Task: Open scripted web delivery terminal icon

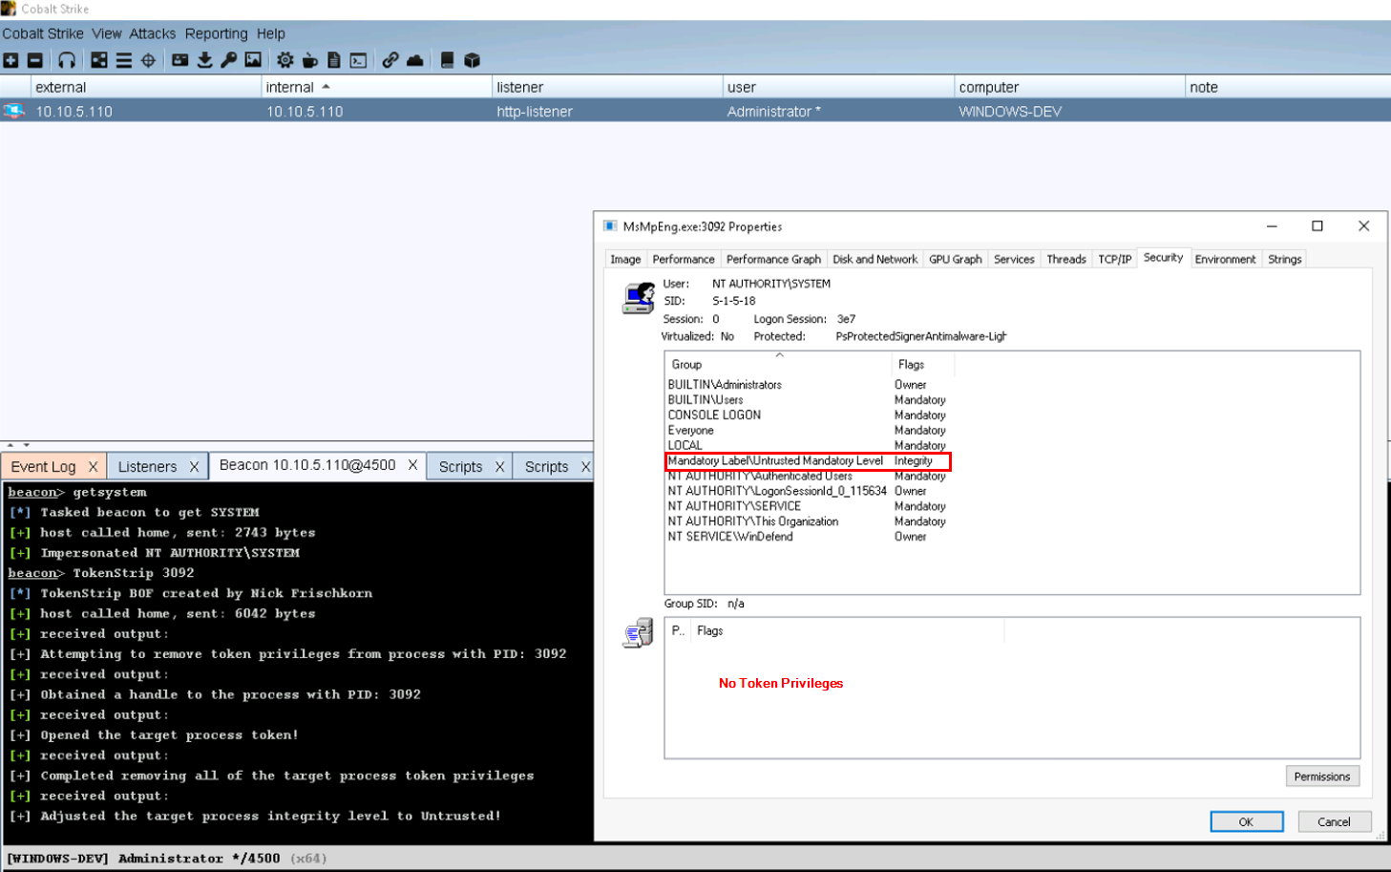Action: [358, 60]
